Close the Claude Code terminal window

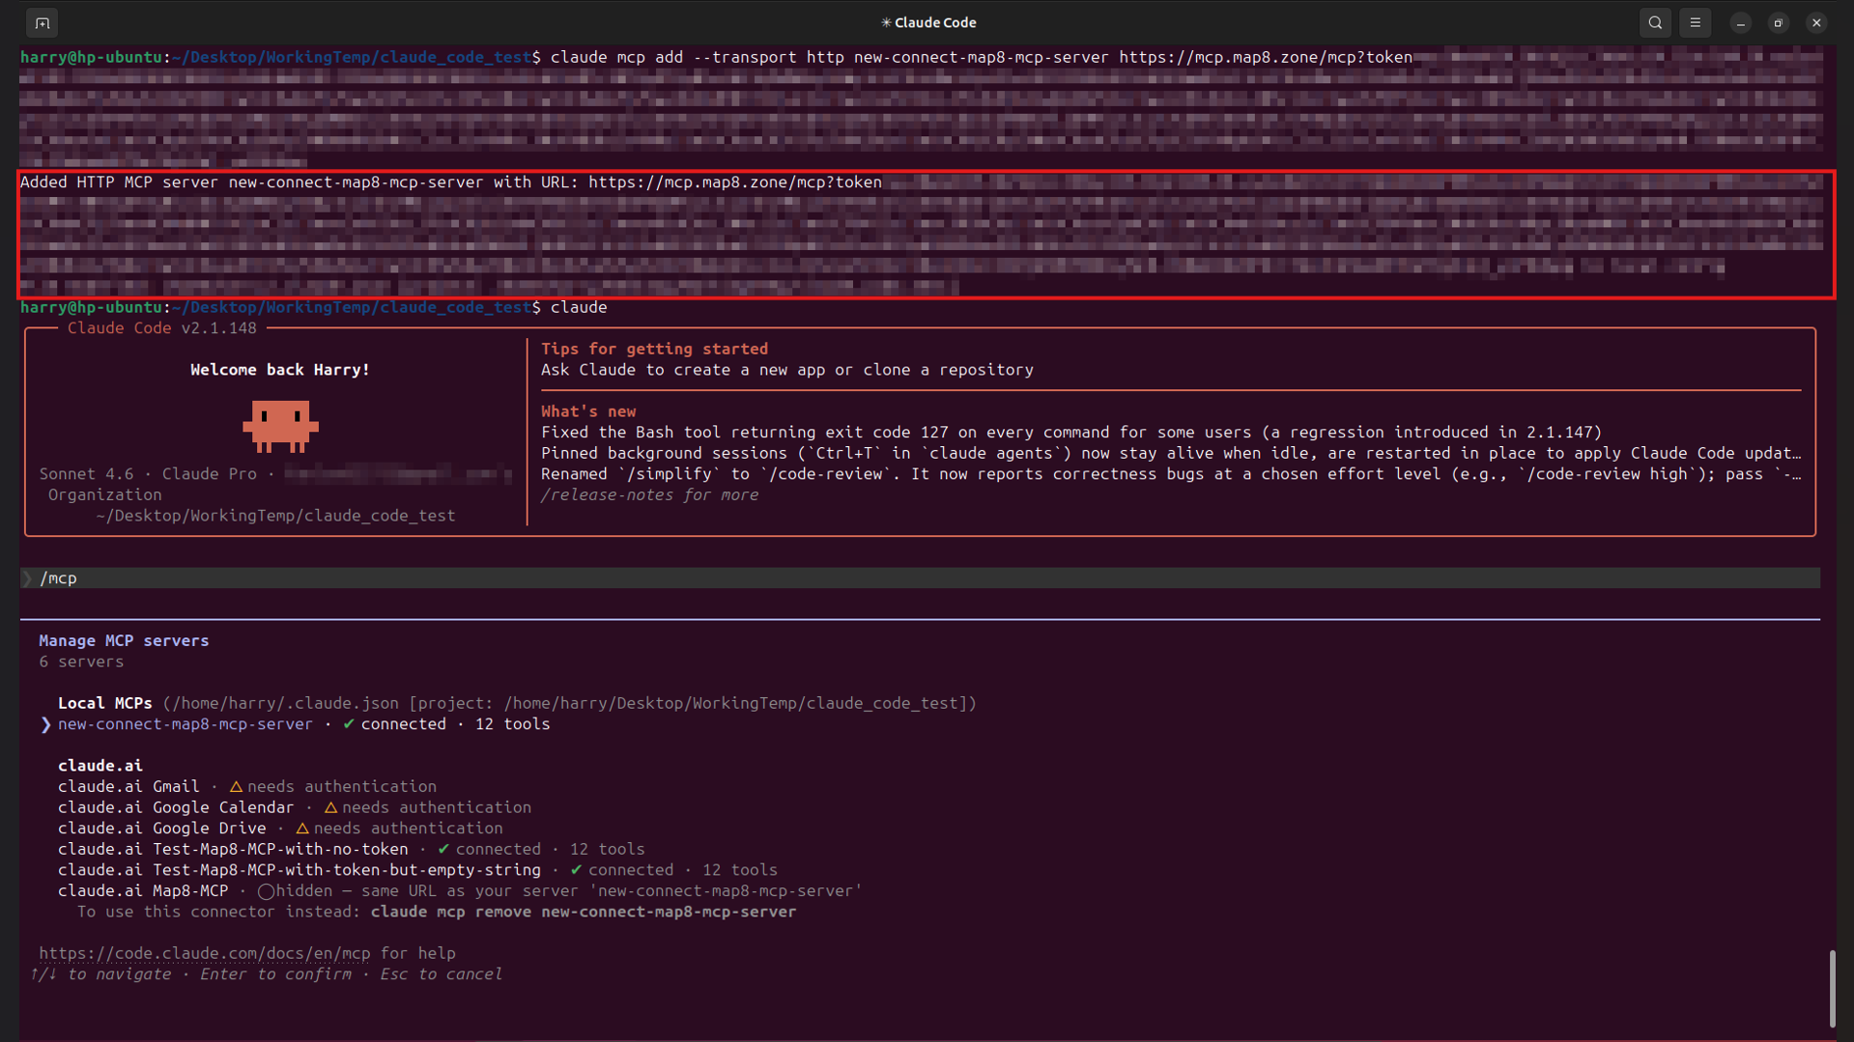(1816, 22)
